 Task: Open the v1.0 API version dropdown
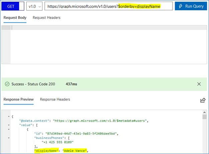pos(34,6)
